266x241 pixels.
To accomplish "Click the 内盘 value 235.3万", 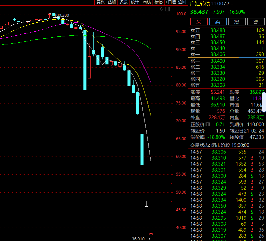I will [x=256, y=117].
